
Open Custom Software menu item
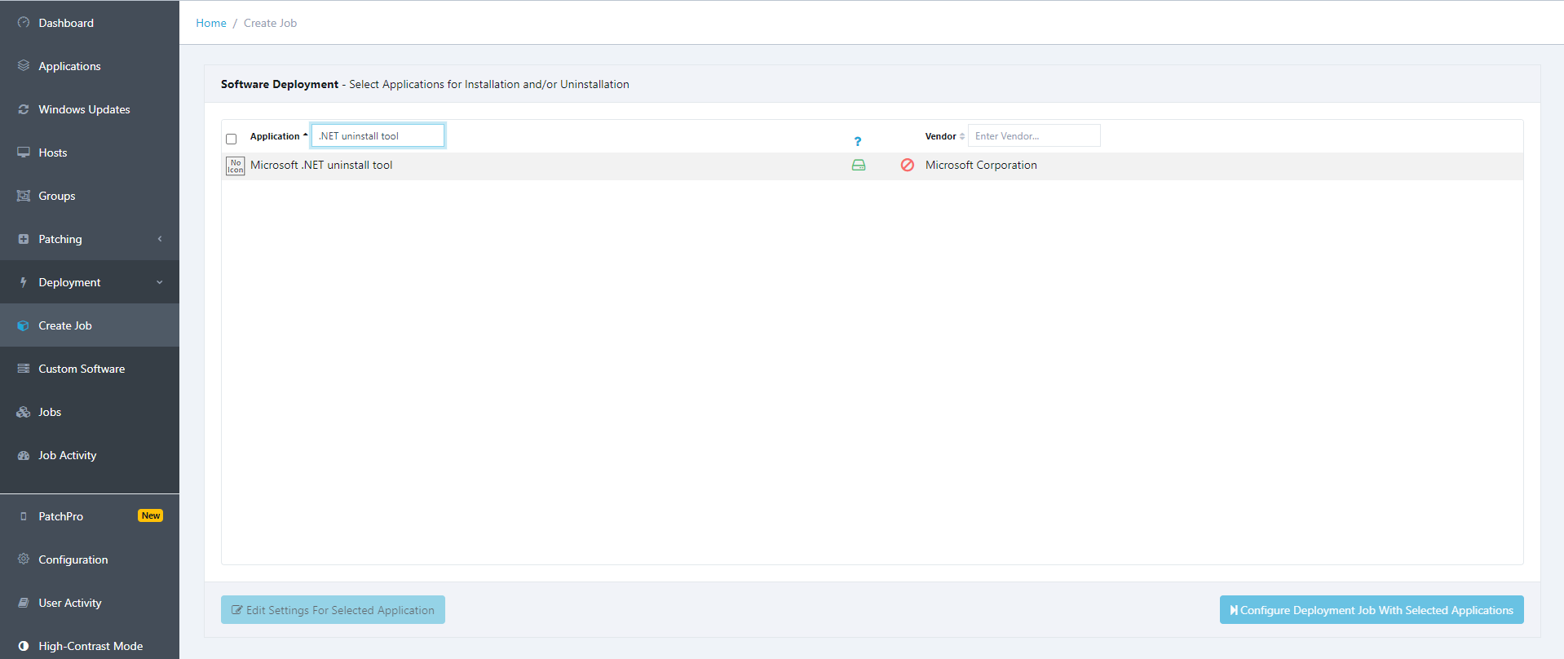coord(82,369)
